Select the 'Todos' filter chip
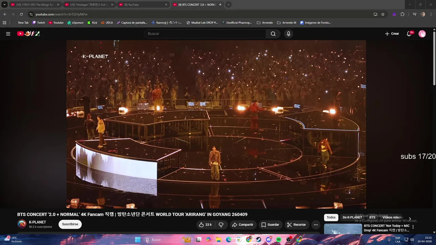 (331, 217)
